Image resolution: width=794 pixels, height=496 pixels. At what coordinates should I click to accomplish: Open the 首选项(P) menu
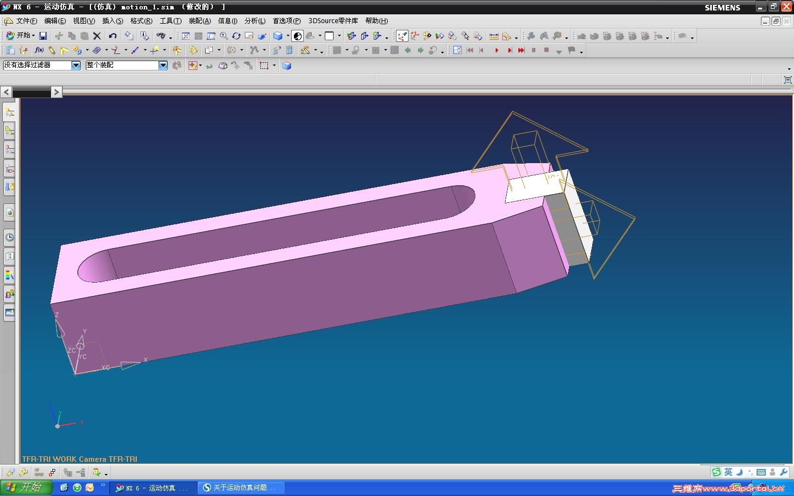pyautogui.click(x=286, y=21)
